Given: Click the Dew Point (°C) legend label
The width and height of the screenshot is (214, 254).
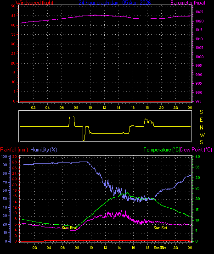Looking at the screenshot, I should [x=196, y=150].
